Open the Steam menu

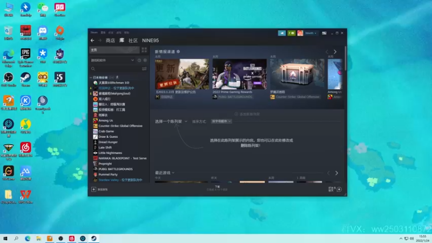pyautogui.click(x=94, y=32)
